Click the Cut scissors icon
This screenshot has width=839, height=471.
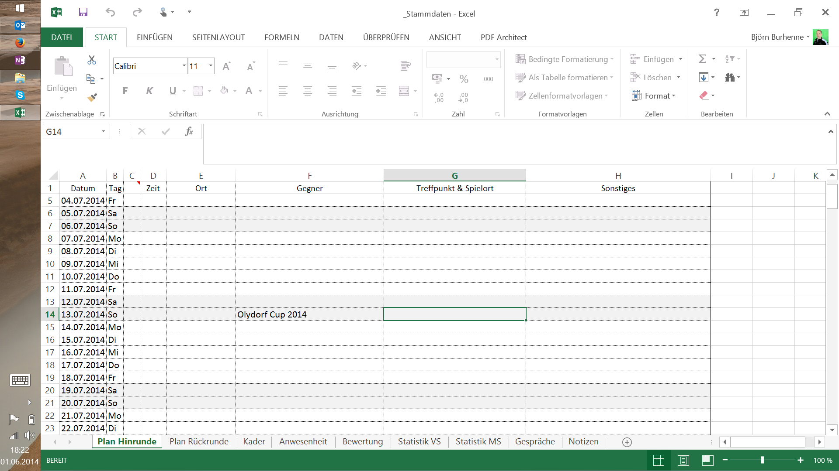coord(92,60)
